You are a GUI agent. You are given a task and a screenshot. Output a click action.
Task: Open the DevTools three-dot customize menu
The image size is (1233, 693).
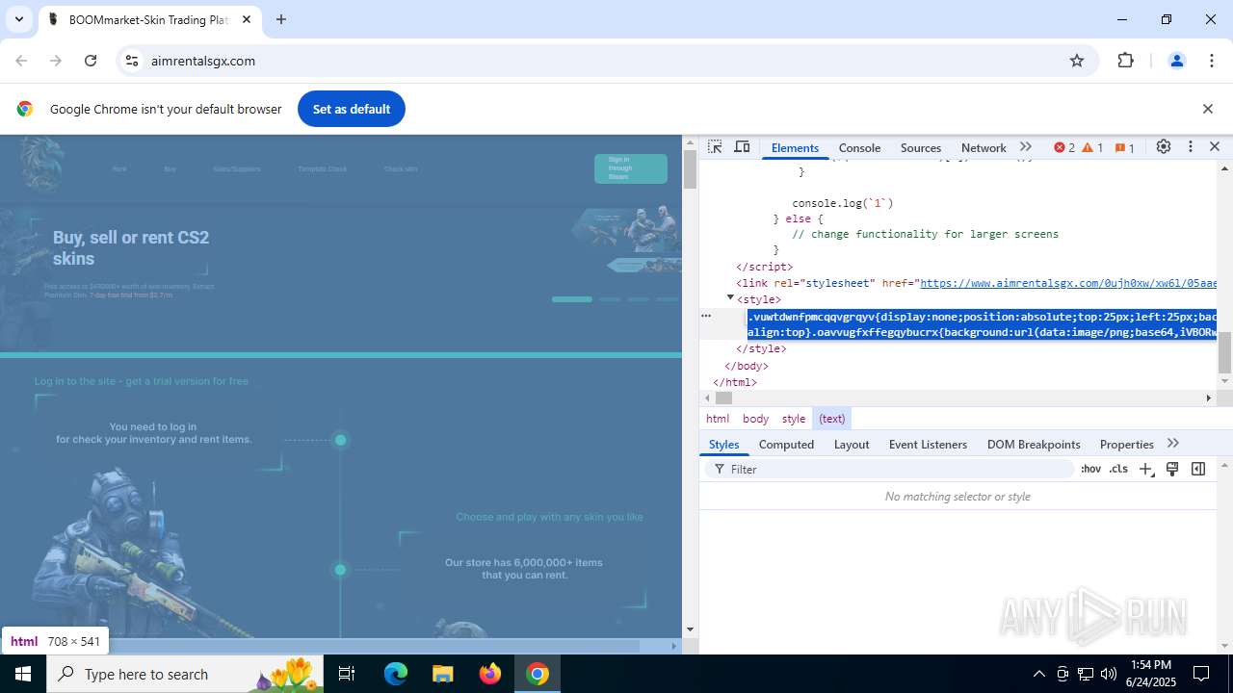point(1191,146)
